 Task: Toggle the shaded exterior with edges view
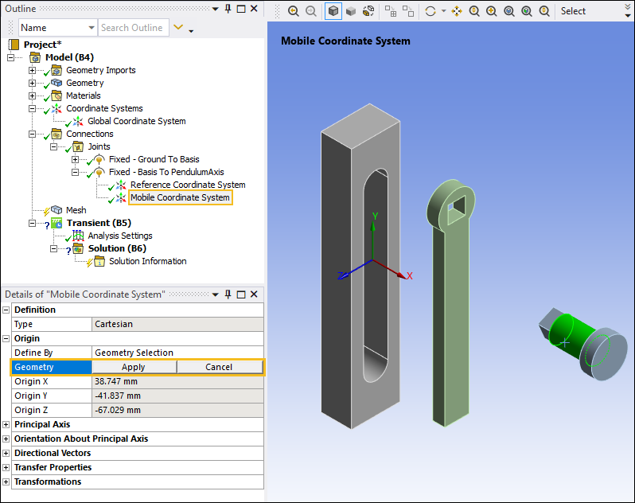[333, 11]
